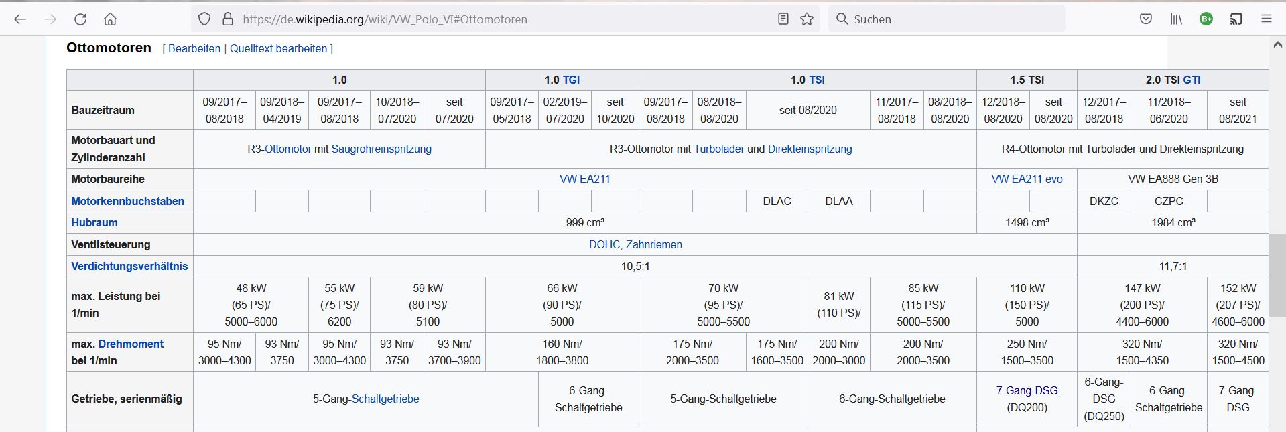Viewport: 1286px width, 432px height.
Task: Open the Quelltext bearbeiten link
Action: tap(278, 48)
